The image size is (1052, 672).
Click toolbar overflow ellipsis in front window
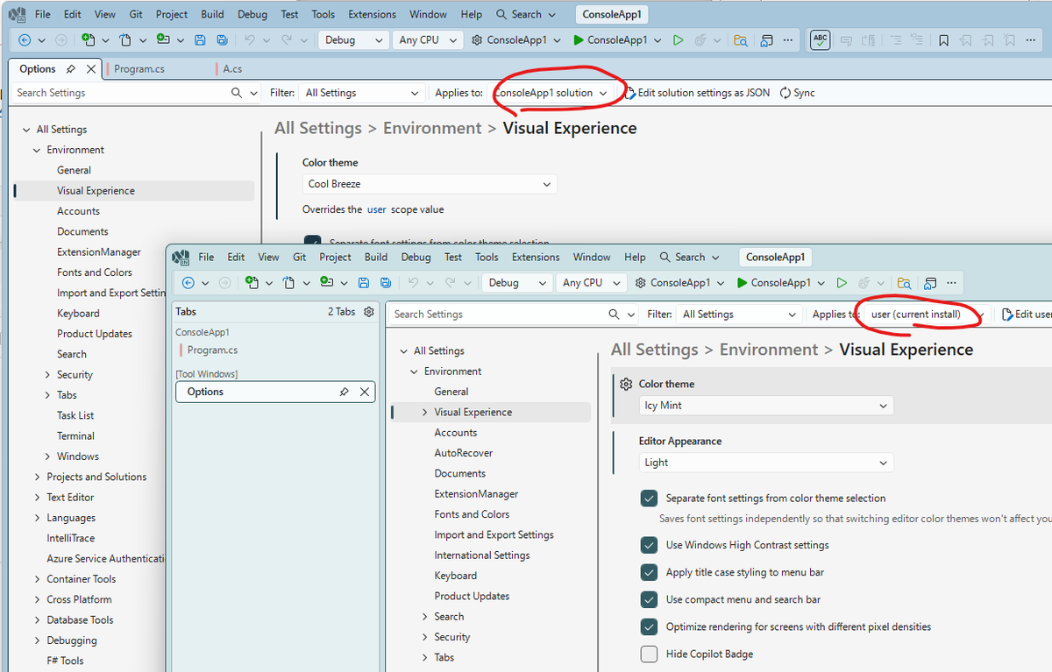pos(952,283)
